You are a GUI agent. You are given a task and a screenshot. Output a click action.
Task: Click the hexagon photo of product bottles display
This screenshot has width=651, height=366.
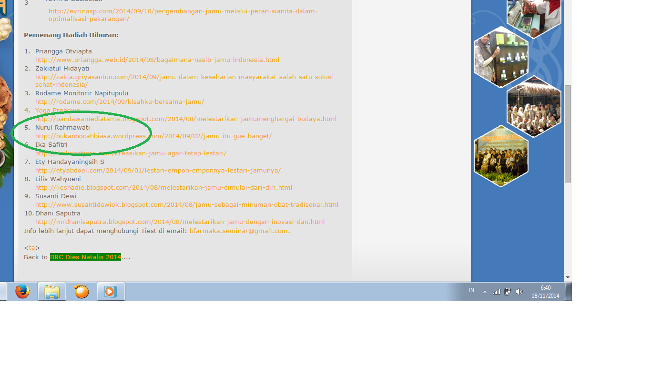501,57
